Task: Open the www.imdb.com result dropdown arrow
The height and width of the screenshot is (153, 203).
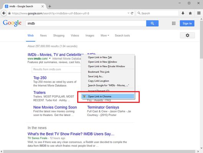Action: (x=50, y=59)
